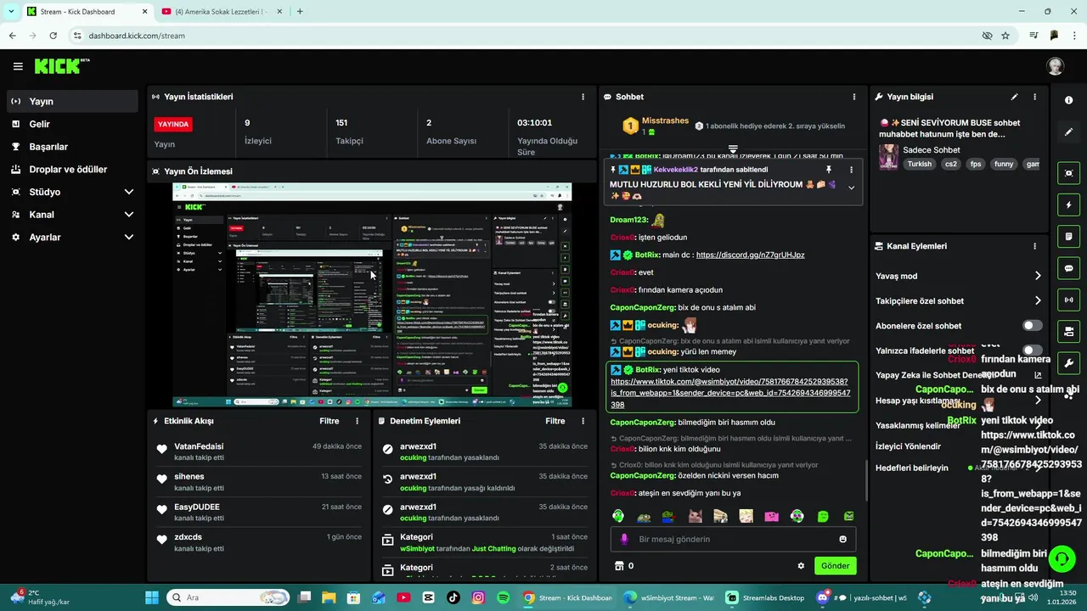Toggle Abonelere özel sohbet switch
Screen dimensions: 1087x611
point(1032,326)
